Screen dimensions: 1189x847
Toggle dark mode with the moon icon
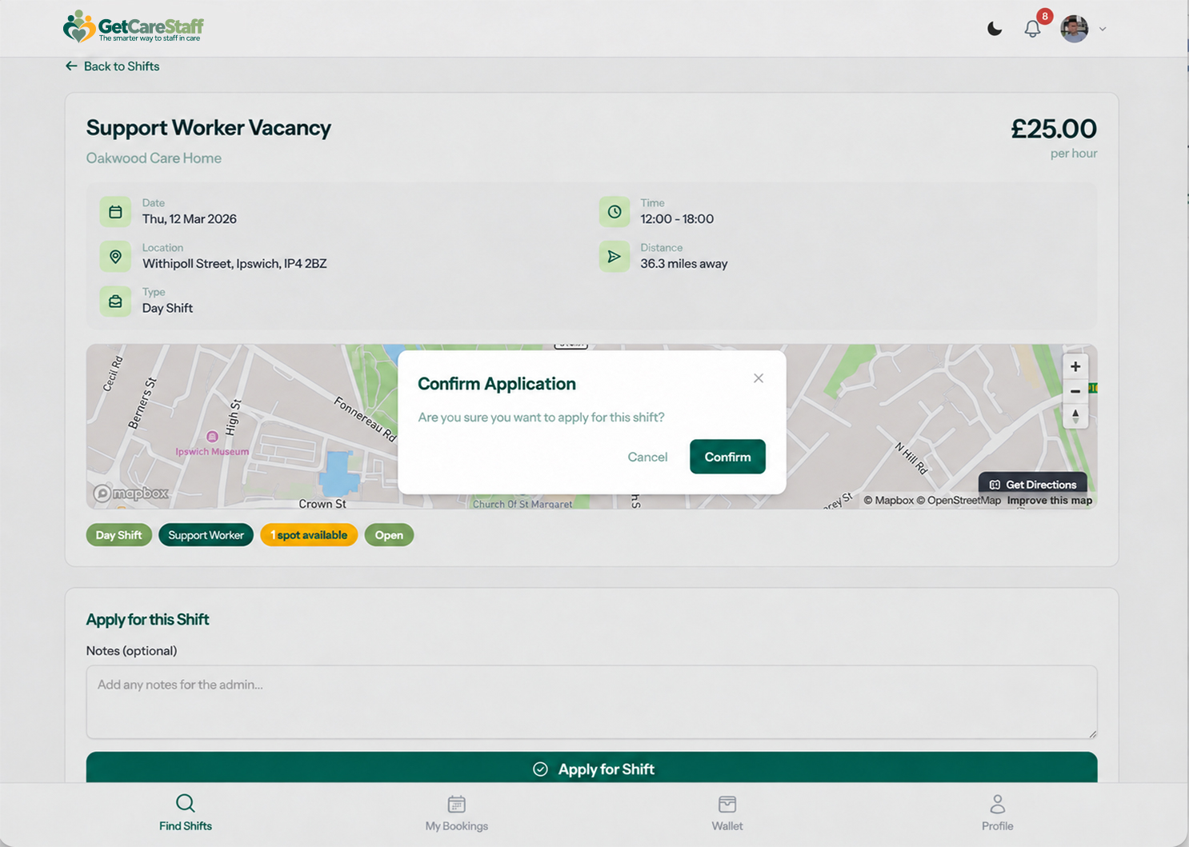pyautogui.click(x=995, y=29)
